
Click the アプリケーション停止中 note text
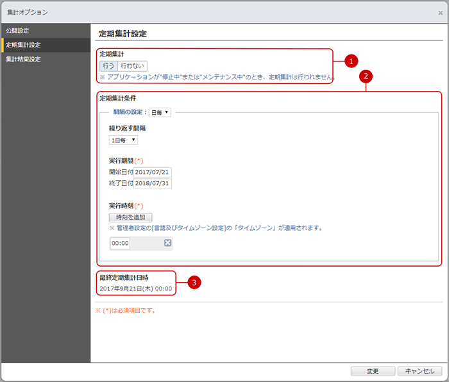pyautogui.click(x=217, y=77)
